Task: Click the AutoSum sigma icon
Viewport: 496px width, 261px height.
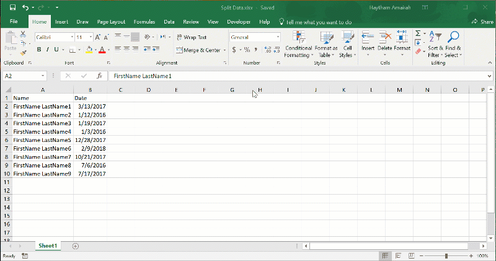Action: [x=418, y=33]
